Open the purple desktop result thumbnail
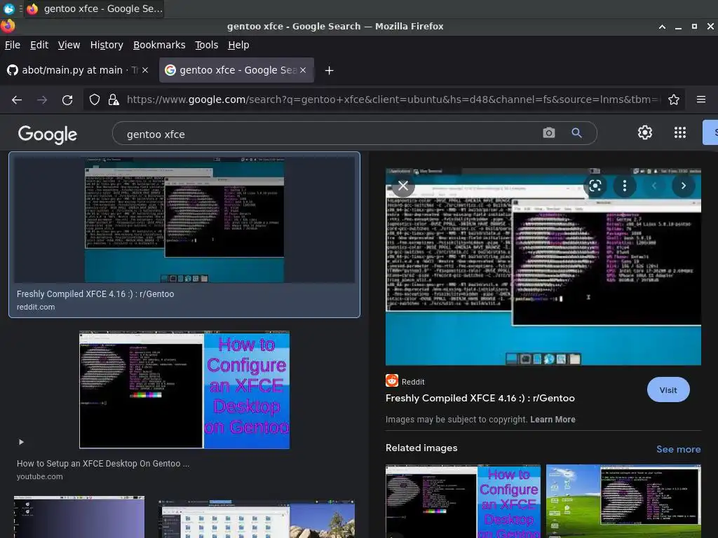 (x=79, y=516)
